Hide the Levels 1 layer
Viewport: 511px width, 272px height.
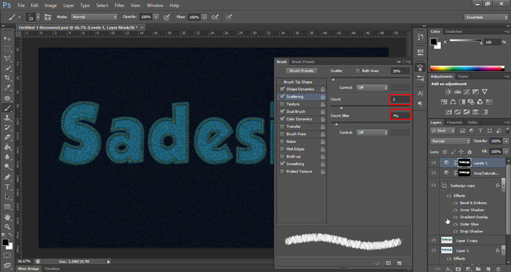434,162
